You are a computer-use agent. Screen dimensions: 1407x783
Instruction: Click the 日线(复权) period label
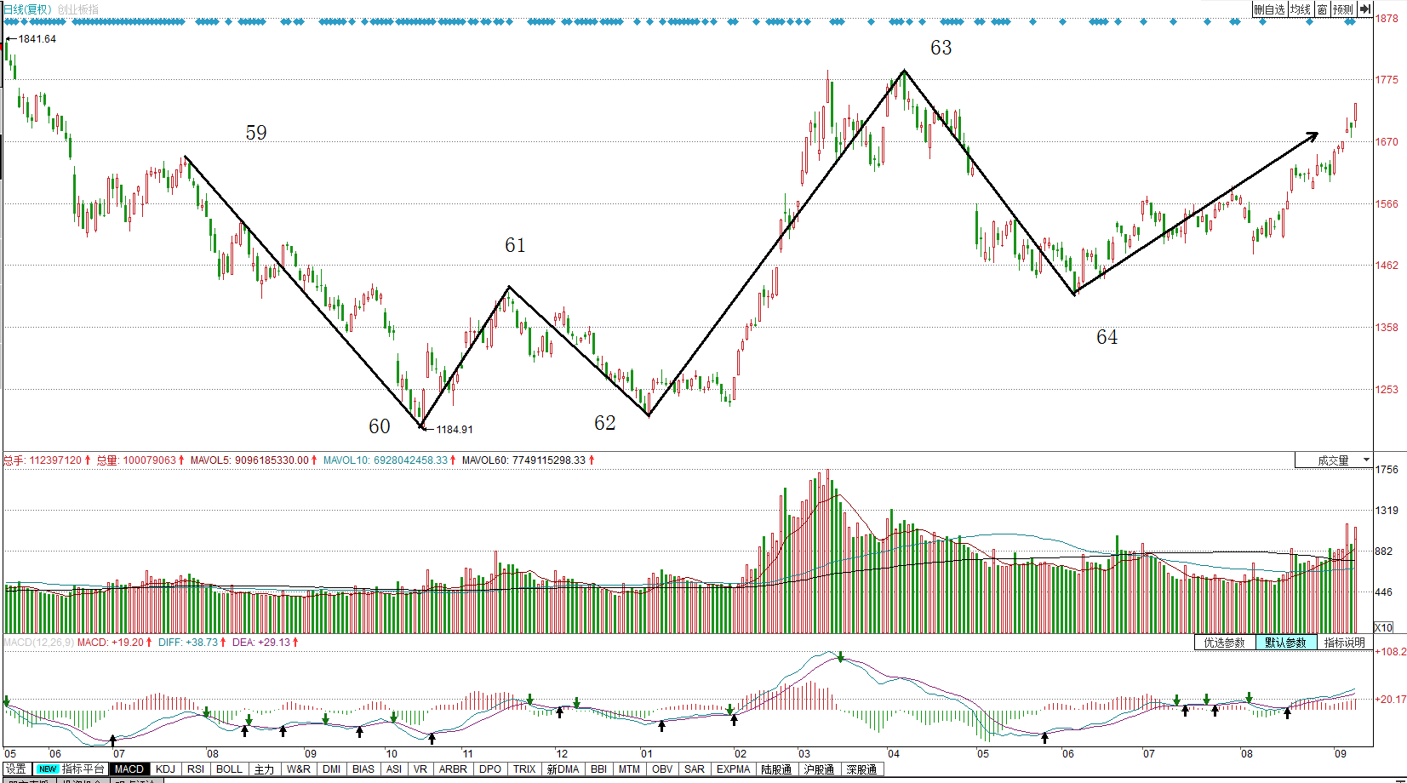coord(26,9)
